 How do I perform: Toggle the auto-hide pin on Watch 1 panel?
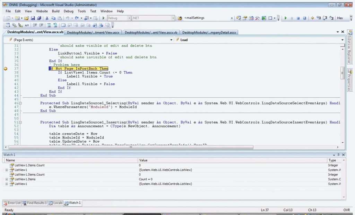pos(338,155)
